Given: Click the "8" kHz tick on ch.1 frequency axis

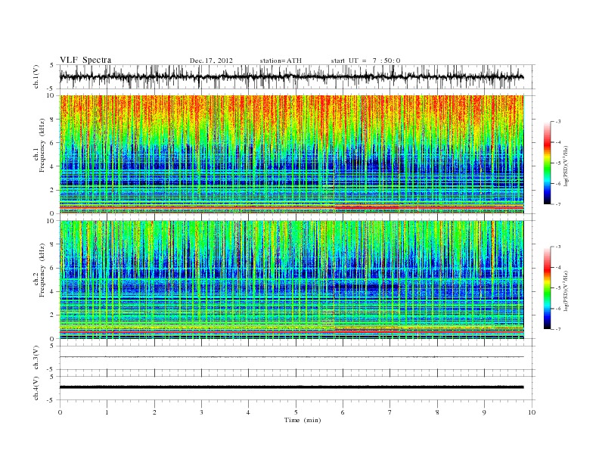Looking at the screenshot, I should pyautogui.click(x=52, y=120).
